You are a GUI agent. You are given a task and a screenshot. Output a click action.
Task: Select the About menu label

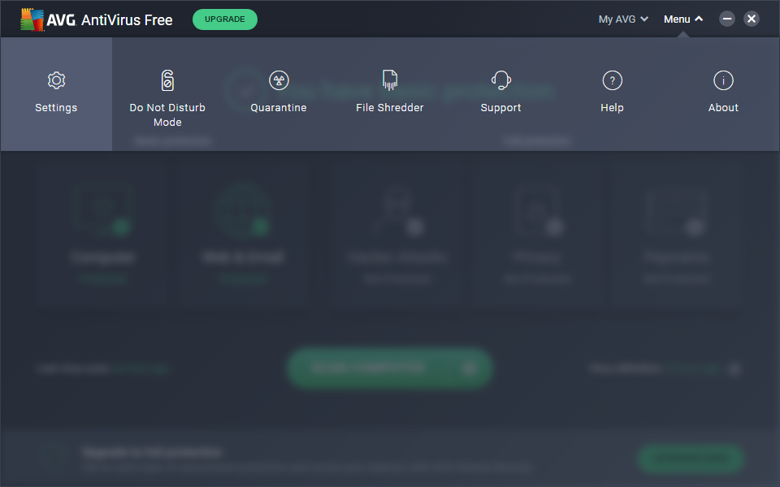coord(723,108)
